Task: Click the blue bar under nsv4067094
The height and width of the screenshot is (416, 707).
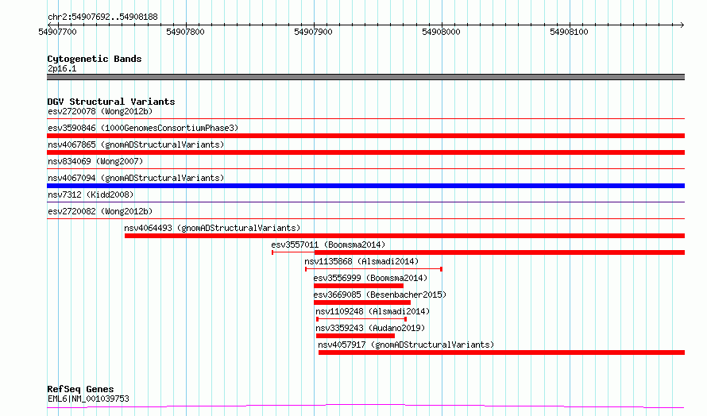Action: tap(365, 186)
